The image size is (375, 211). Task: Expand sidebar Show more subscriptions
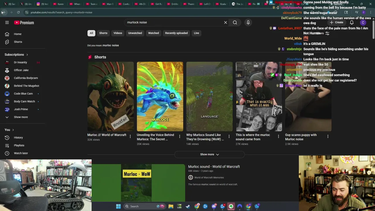[x=21, y=117]
